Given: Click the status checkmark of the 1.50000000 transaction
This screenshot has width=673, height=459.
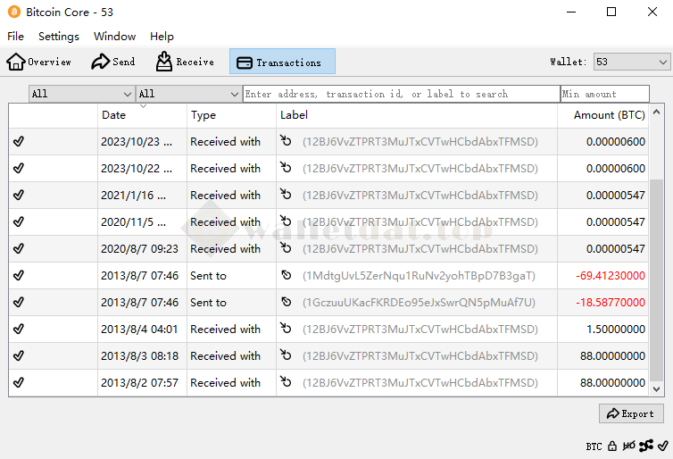Looking at the screenshot, I should click(19, 329).
